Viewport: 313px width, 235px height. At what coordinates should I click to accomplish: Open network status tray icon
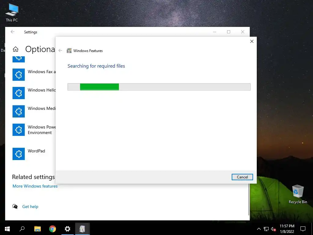click(266, 229)
